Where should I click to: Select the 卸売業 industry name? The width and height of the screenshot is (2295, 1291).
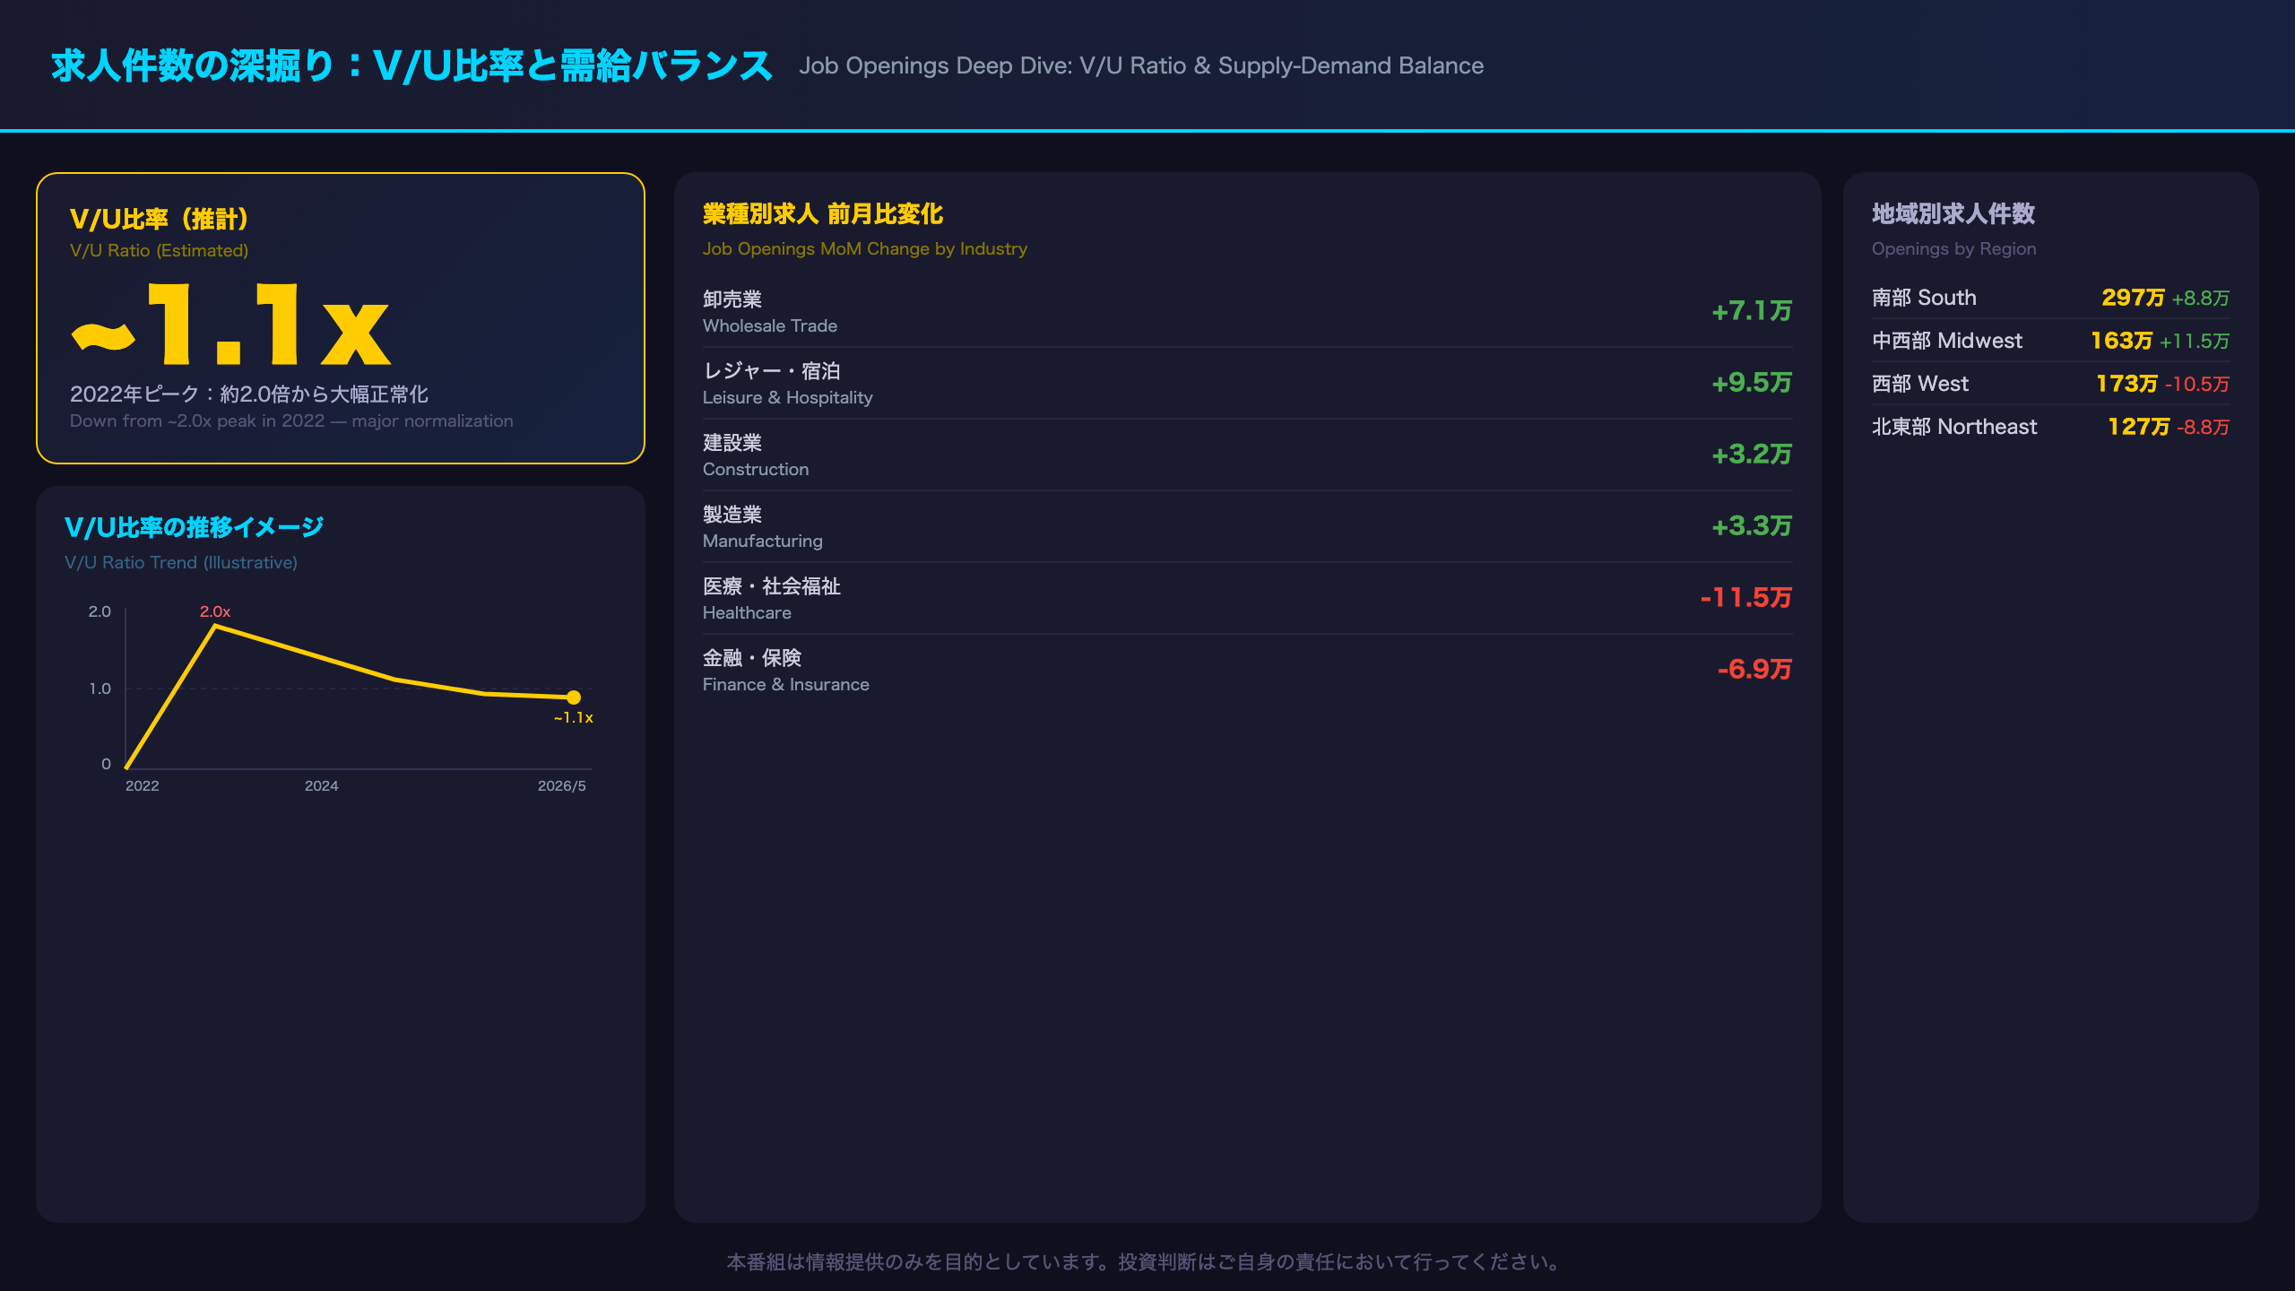(732, 299)
